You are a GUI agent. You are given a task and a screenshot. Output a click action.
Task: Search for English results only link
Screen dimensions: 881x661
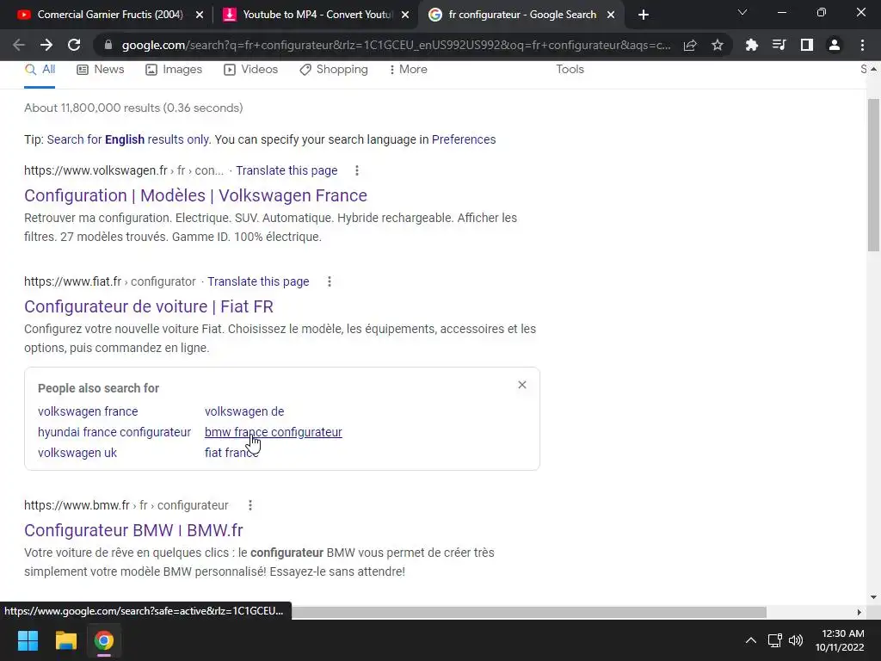[x=128, y=139]
